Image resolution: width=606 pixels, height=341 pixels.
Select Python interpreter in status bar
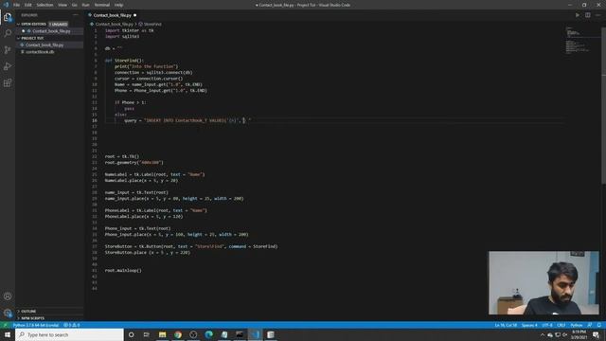[36, 325]
